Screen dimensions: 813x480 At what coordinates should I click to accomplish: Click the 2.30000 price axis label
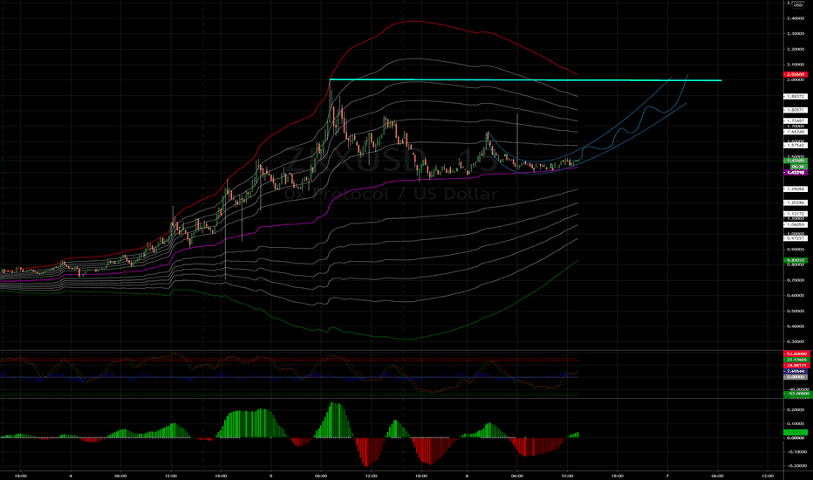pyautogui.click(x=796, y=34)
